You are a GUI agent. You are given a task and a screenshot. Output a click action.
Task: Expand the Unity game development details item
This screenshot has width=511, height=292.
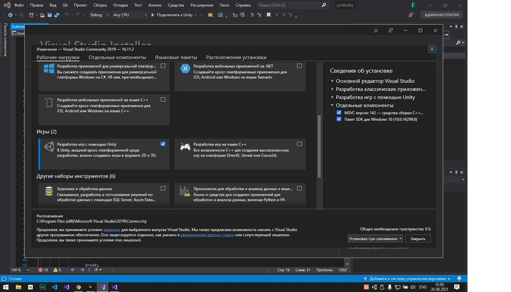coord(332,97)
